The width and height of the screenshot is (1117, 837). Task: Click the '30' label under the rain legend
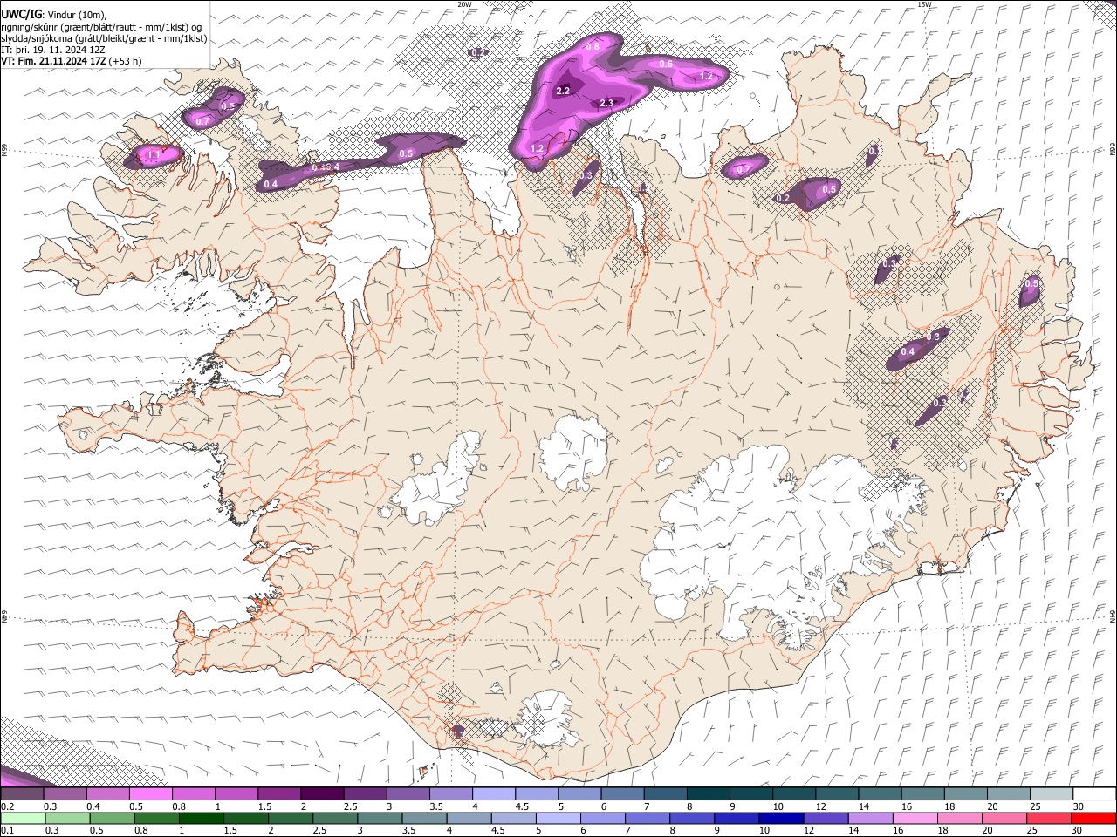click(x=1078, y=831)
